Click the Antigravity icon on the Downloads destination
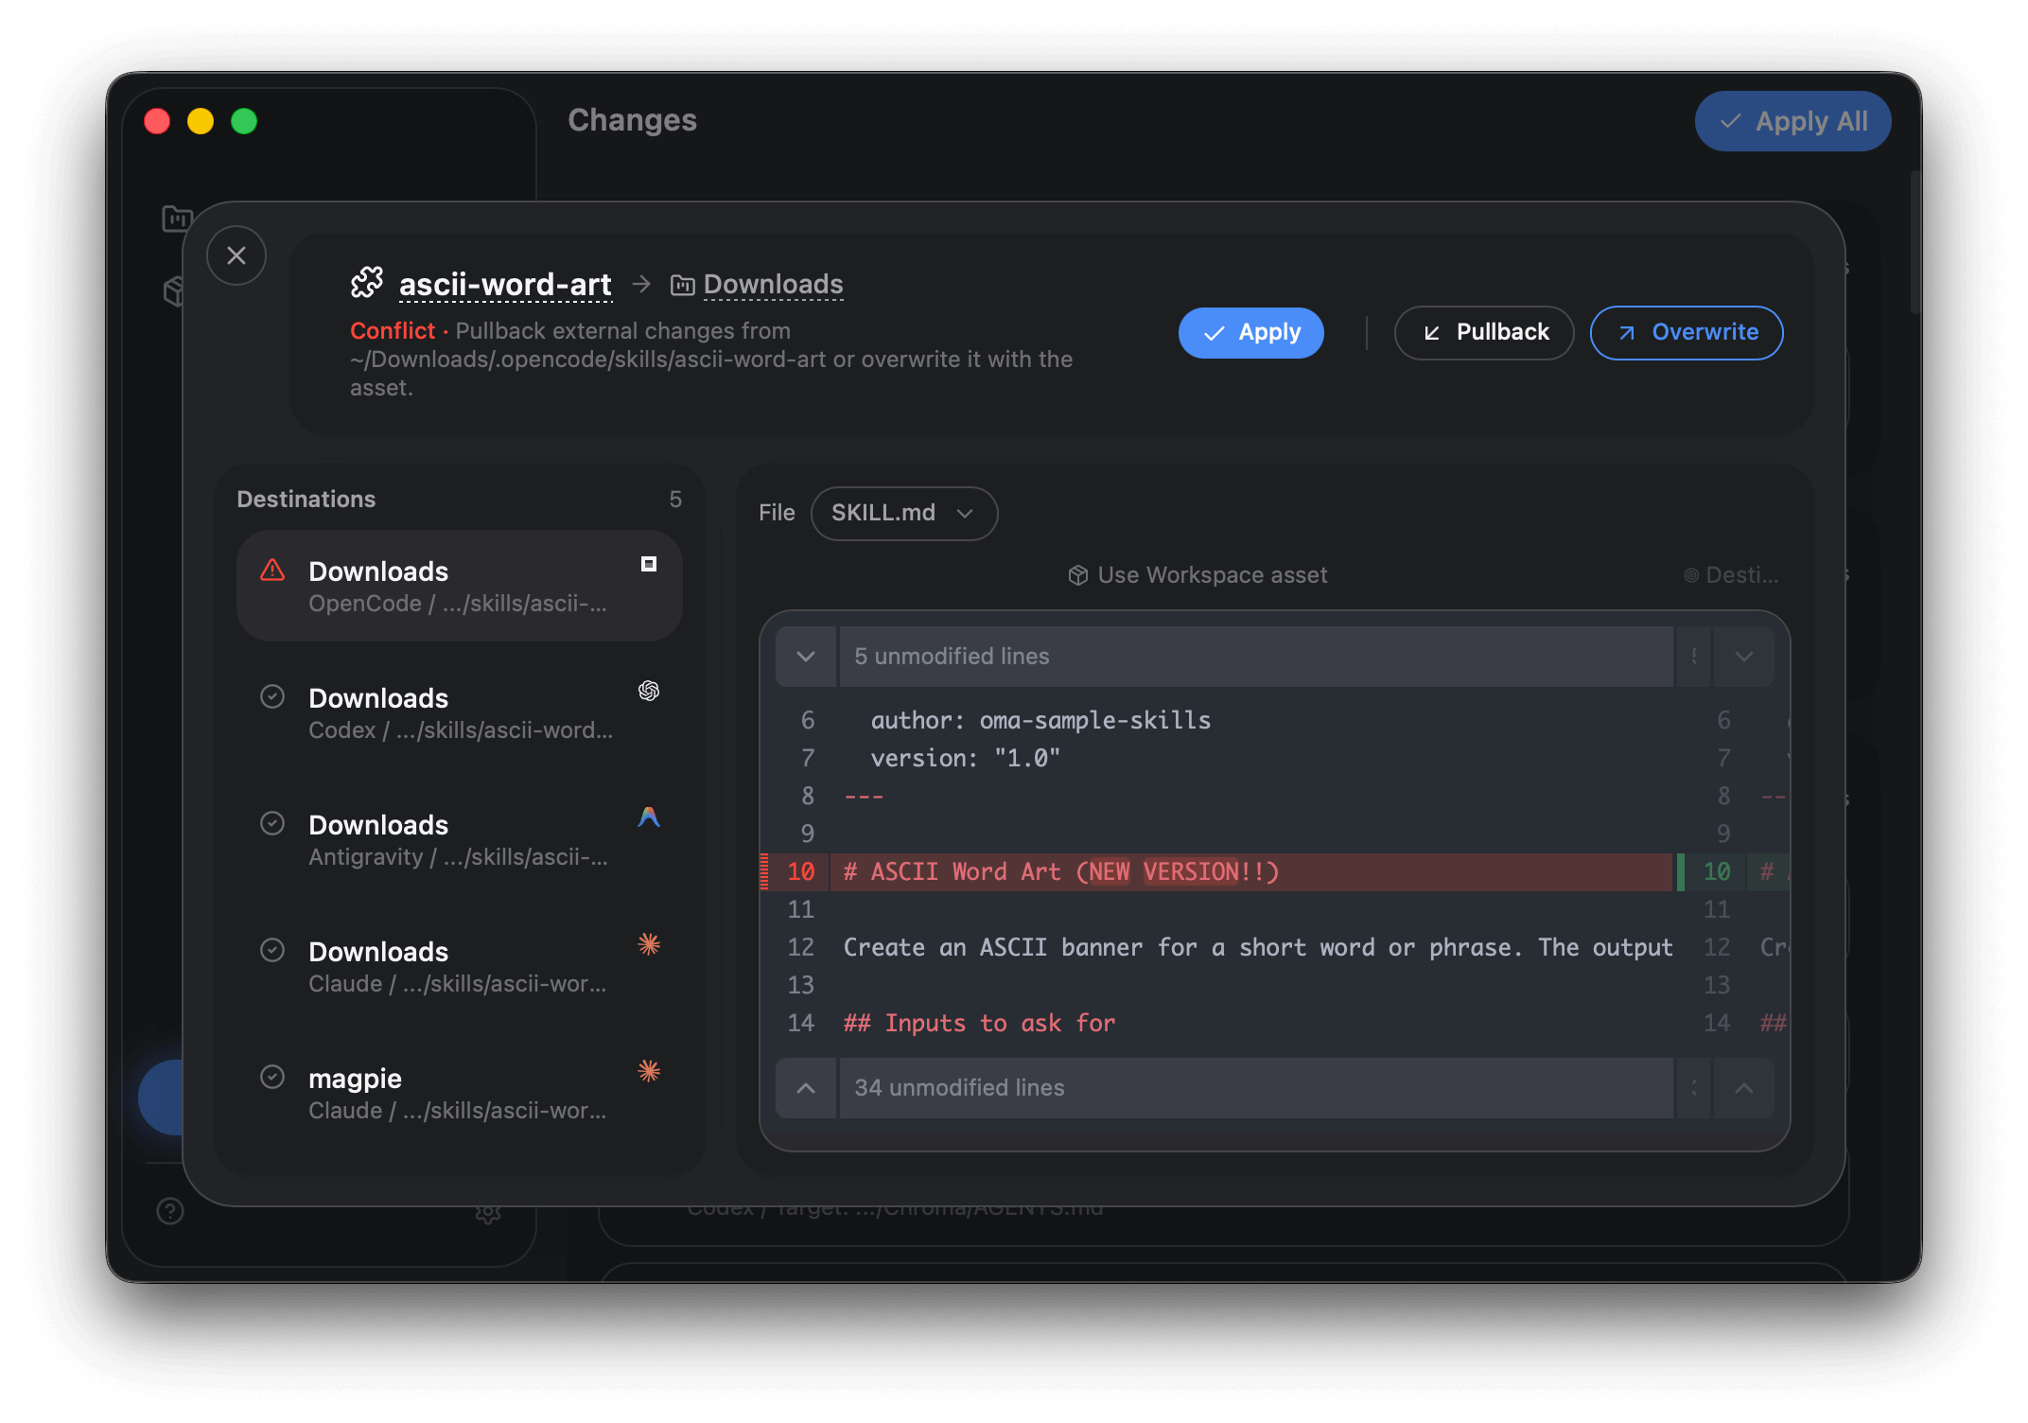The image size is (2028, 1423). point(649,817)
